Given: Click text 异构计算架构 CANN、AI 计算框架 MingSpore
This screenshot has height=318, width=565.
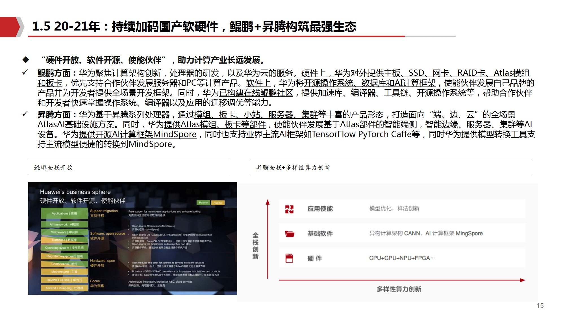Looking at the screenshot, I should pyautogui.click(x=426, y=233).
